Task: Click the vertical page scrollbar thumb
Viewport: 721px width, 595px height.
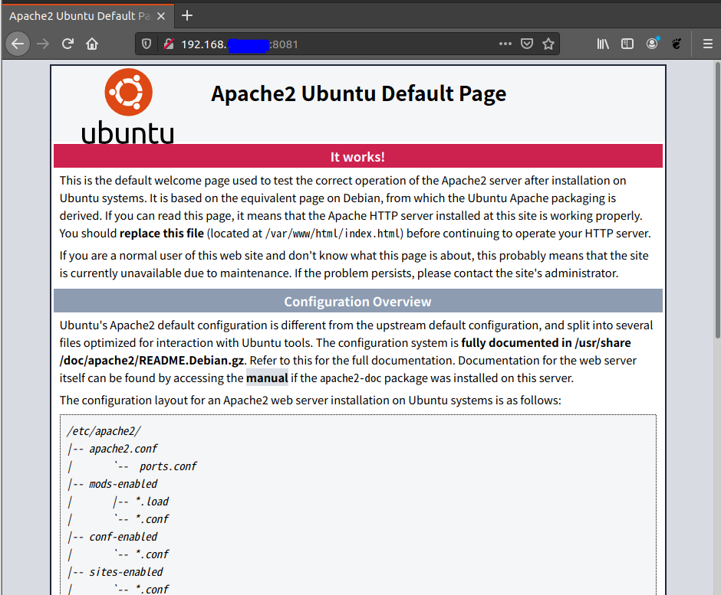Action: [717, 201]
